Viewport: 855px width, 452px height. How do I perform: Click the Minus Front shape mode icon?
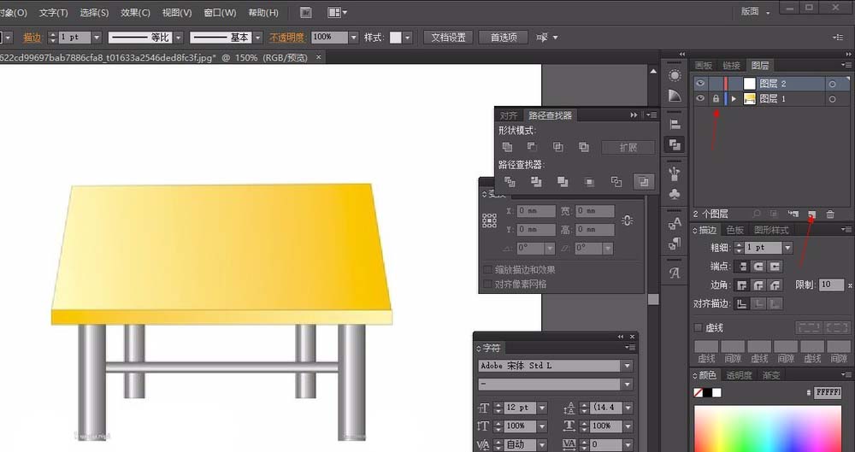(532, 147)
